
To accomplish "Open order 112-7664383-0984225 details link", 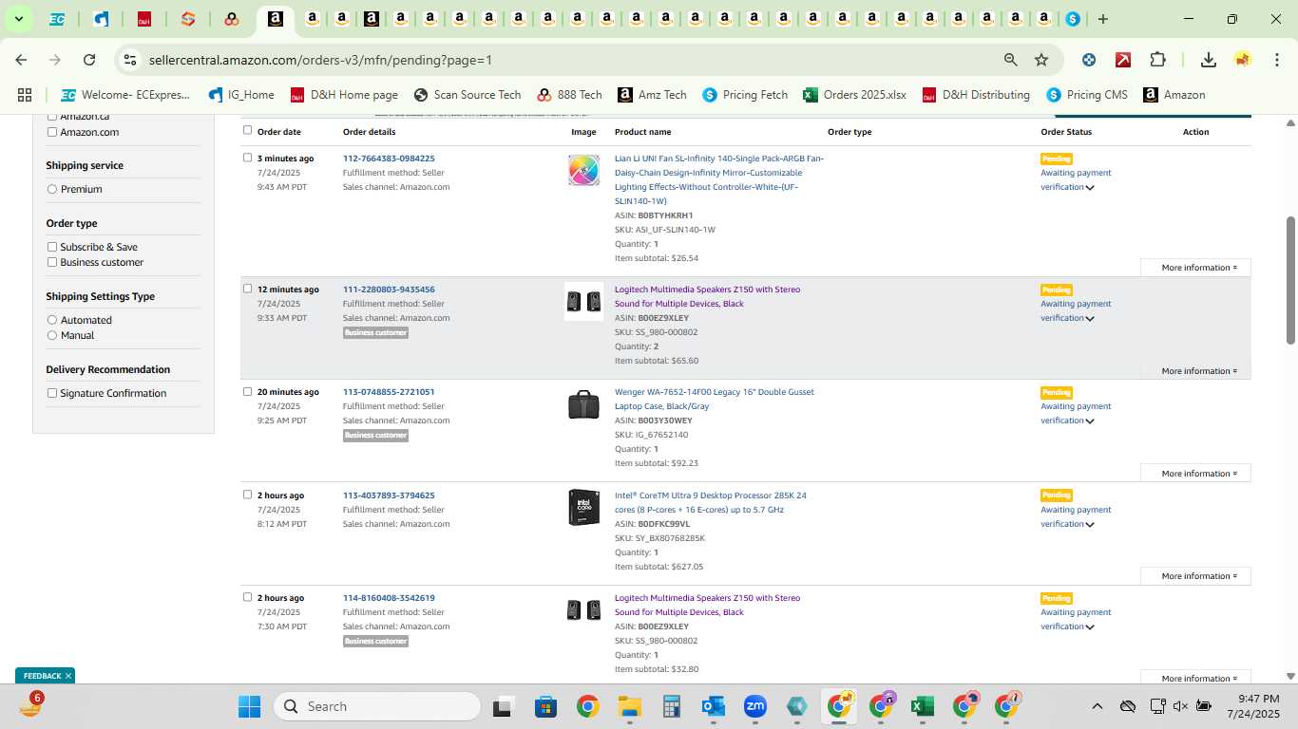I will (x=389, y=159).
